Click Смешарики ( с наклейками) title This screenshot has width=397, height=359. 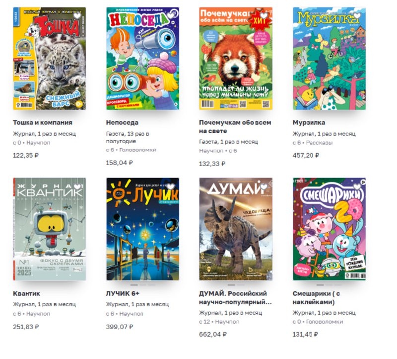316,298
